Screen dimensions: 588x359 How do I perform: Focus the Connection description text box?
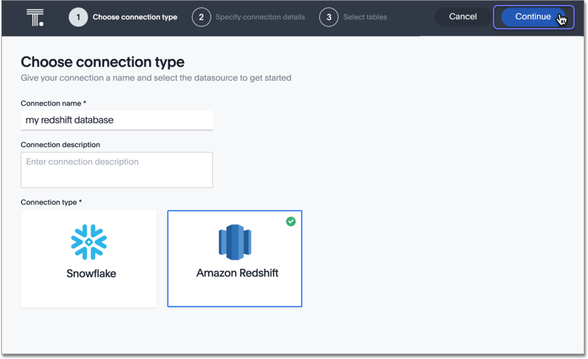(x=117, y=170)
